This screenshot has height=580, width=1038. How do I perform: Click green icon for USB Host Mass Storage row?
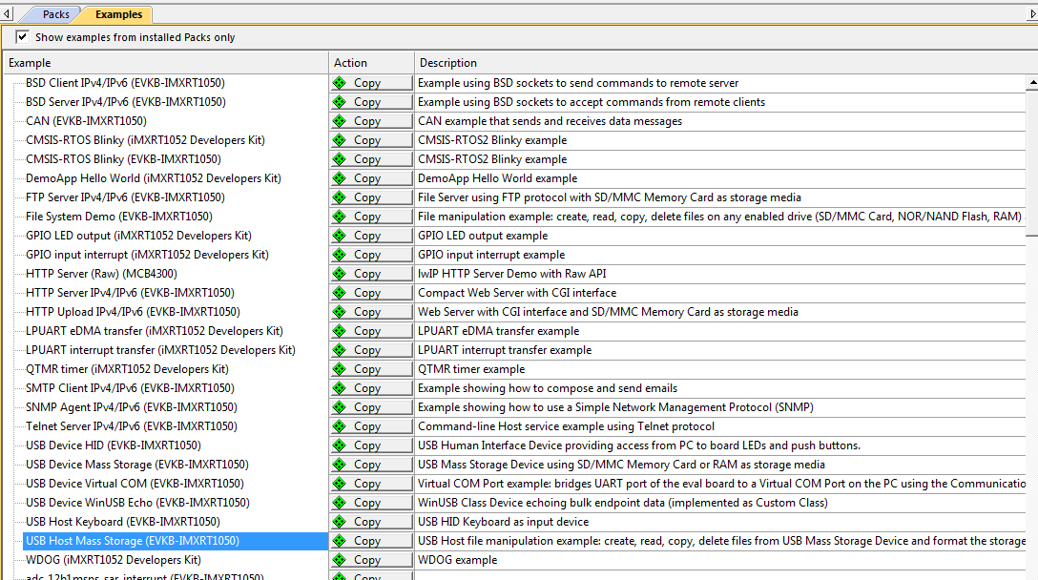click(x=340, y=541)
